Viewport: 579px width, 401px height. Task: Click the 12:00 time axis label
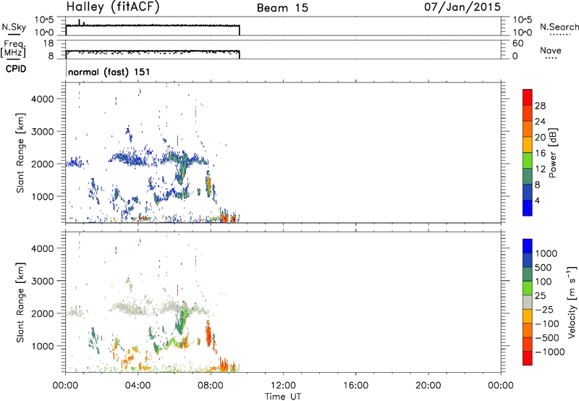tap(283, 386)
